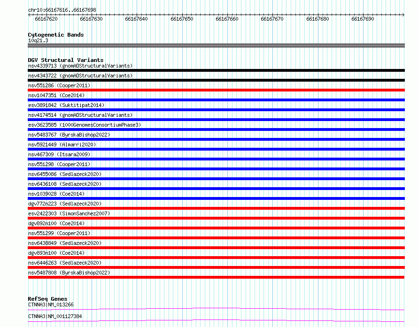Open variant nsv467309 (Itsara2009)

coord(59,154)
